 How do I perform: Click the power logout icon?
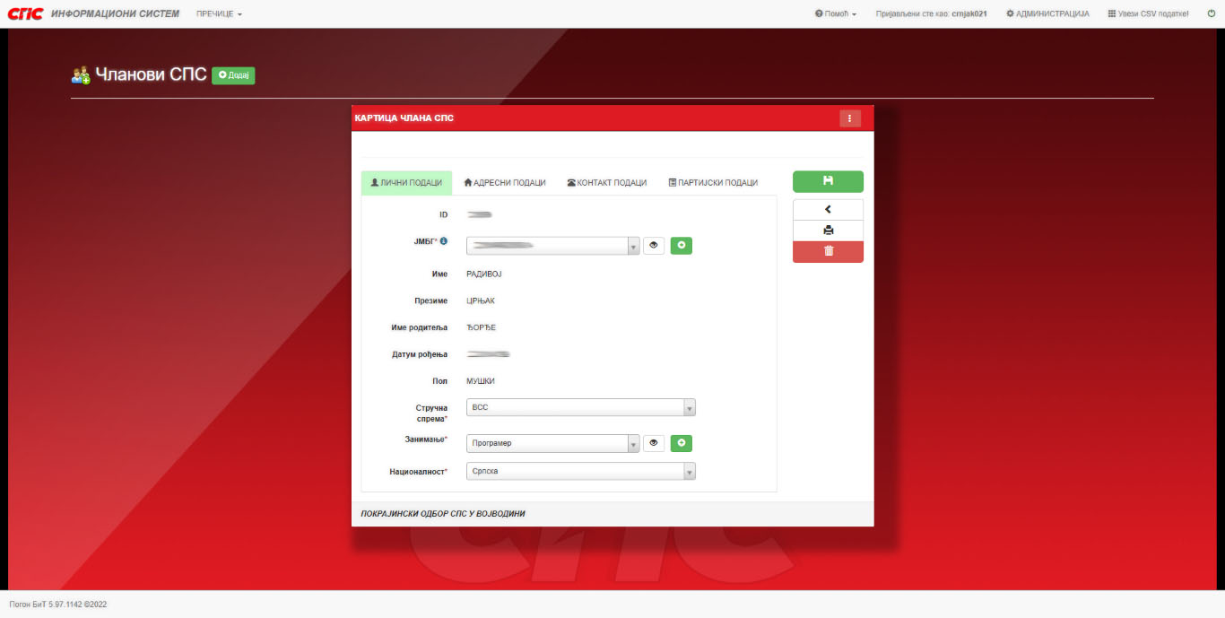tap(1212, 14)
